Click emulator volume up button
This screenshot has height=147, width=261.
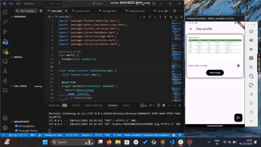(251, 40)
